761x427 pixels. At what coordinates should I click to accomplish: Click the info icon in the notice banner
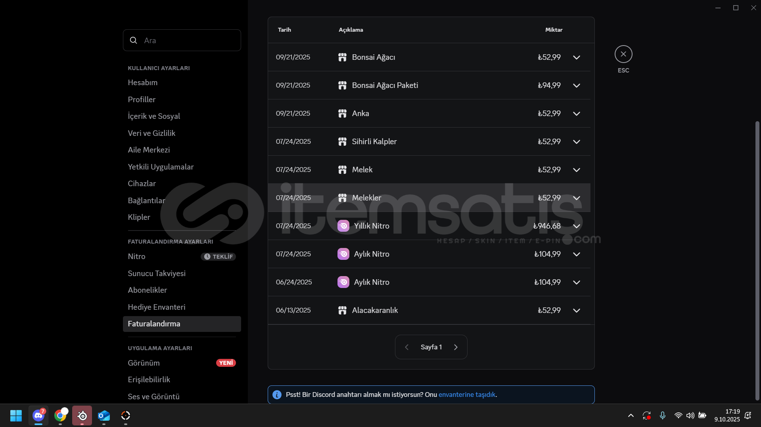point(277,395)
